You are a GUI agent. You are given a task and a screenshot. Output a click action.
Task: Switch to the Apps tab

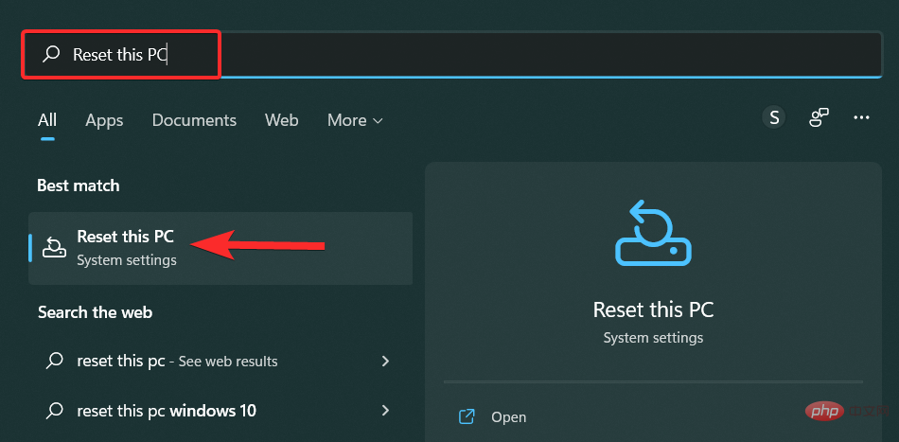pyautogui.click(x=104, y=120)
